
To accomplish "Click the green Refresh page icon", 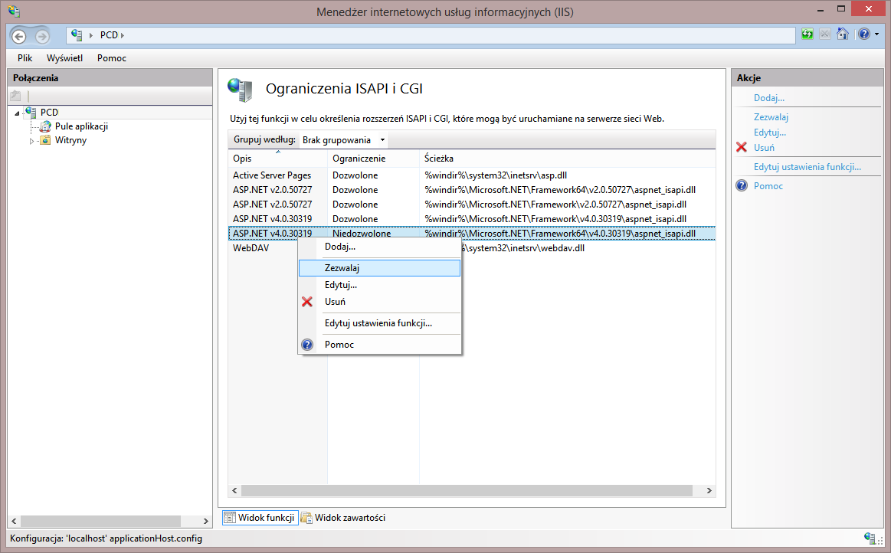I will pyautogui.click(x=807, y=34).
